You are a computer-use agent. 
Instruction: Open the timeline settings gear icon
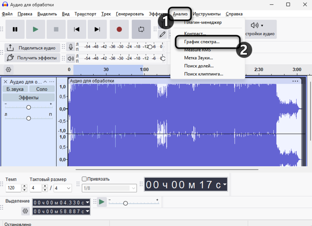point(8,70)
